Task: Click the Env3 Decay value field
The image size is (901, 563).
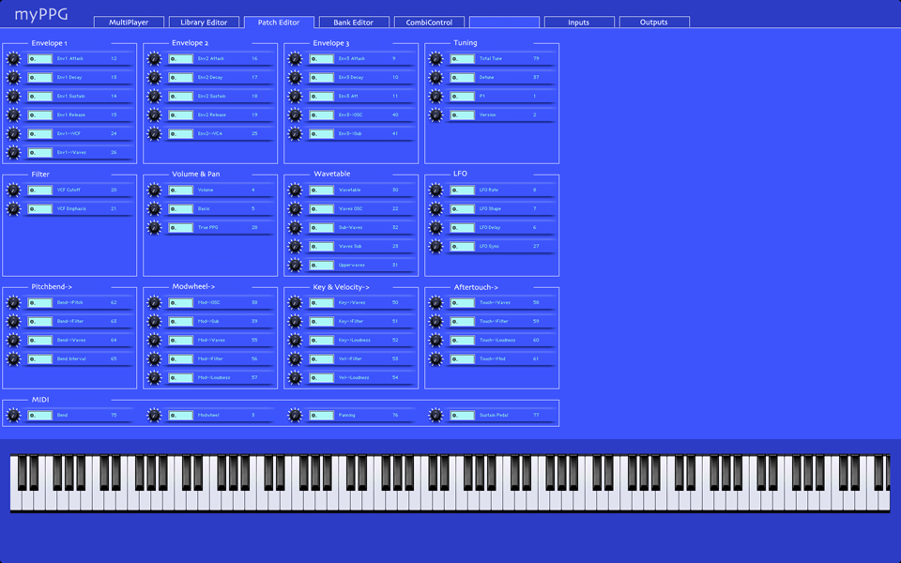Action: (x=322, y=78)
